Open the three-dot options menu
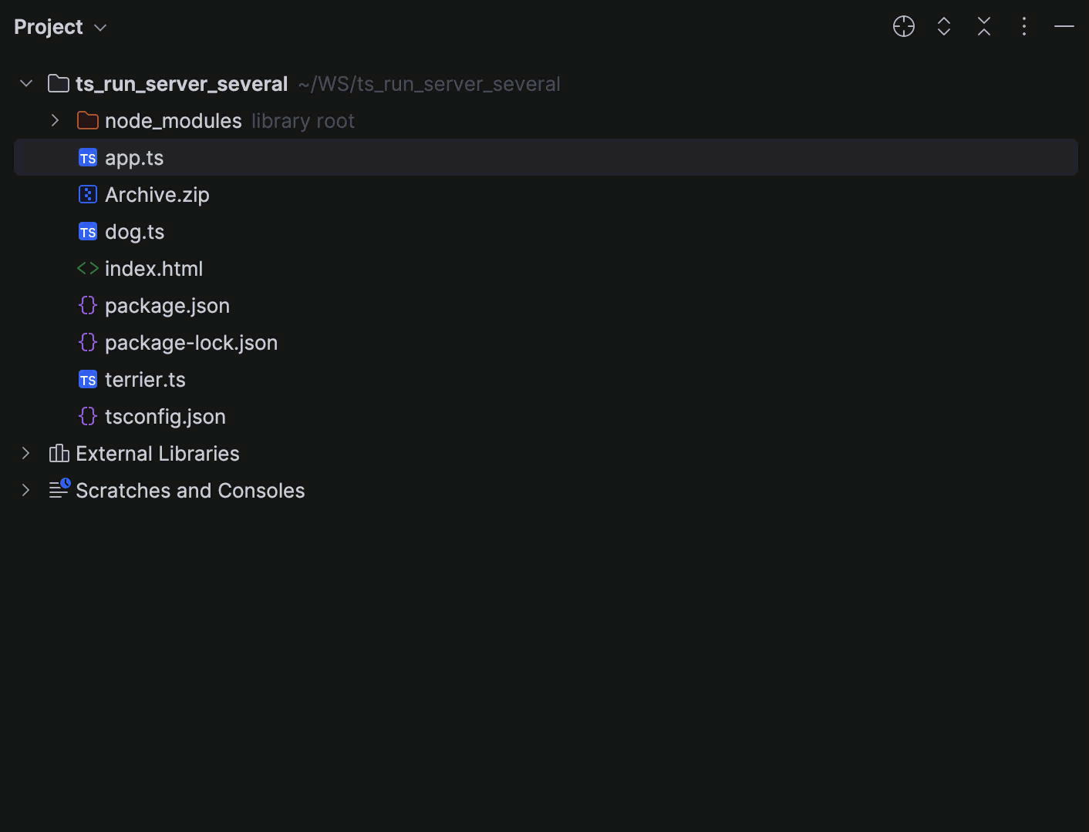This screenshot has height=832, width=1089. coord(1023,26)
